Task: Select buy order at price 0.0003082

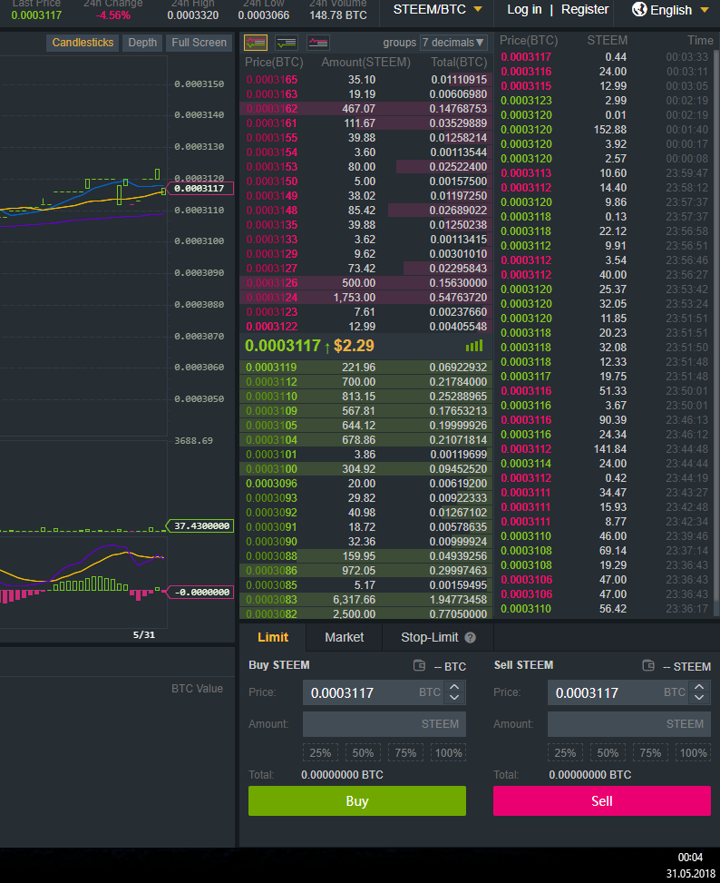Action: pos(366,613)
